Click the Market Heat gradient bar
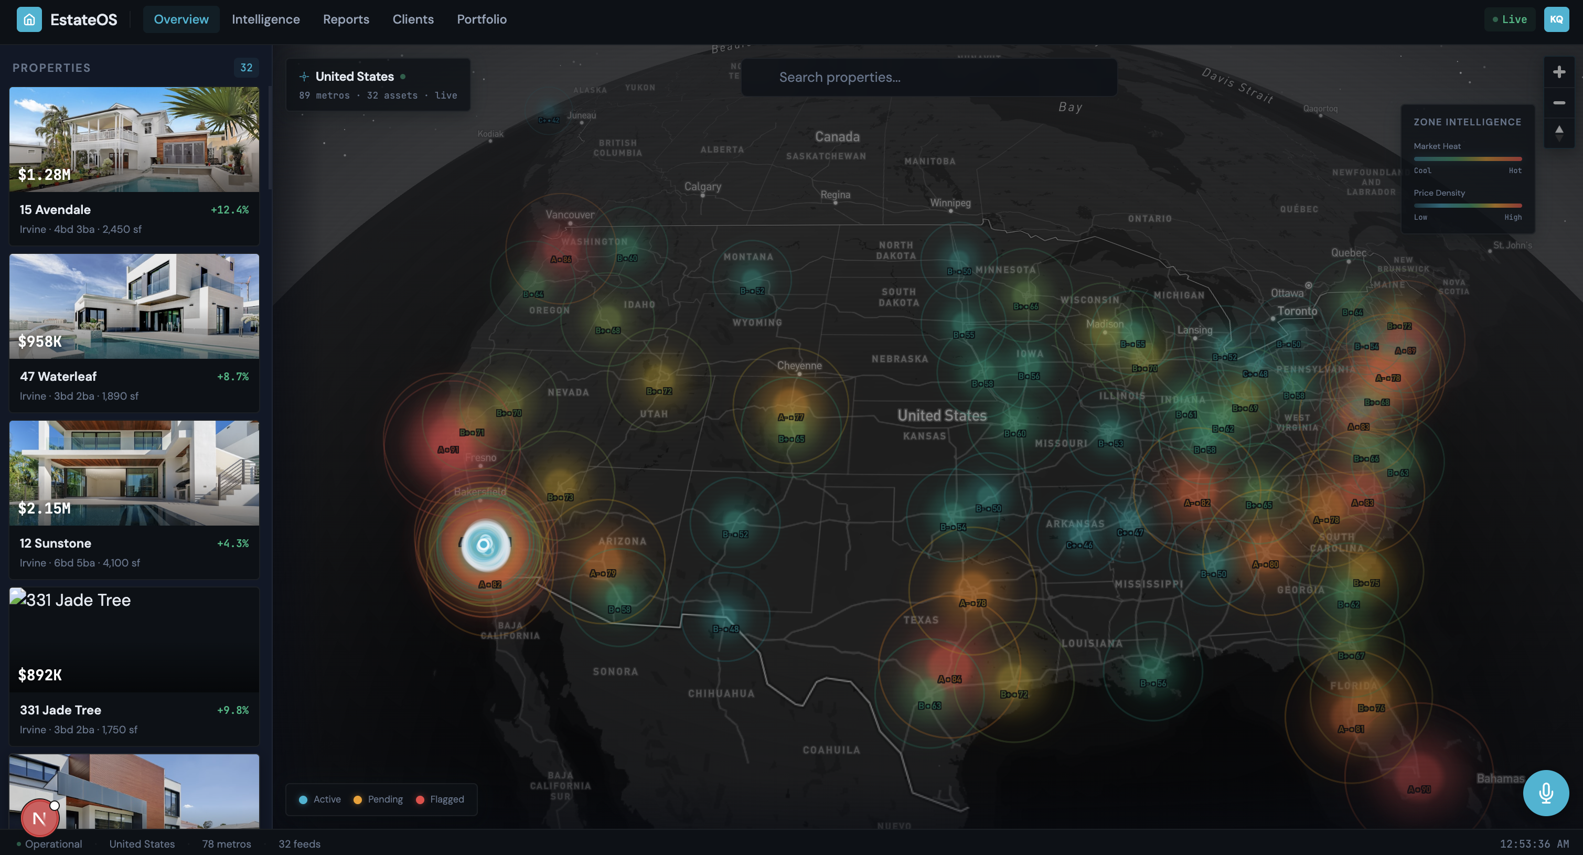Image resolution: width=1583 pixels, height=855 pixels. (1467, 158)
